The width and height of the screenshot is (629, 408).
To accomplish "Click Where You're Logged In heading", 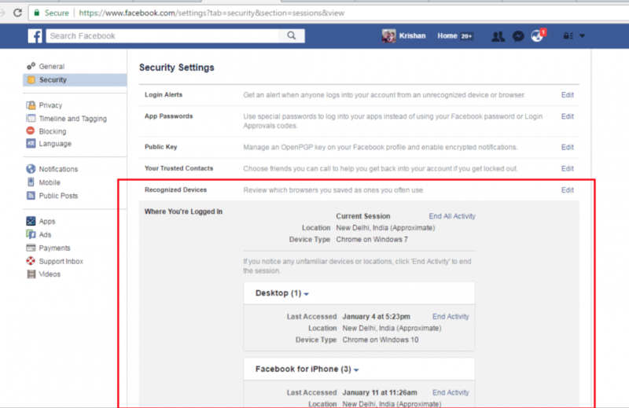I will pos(183,211).
